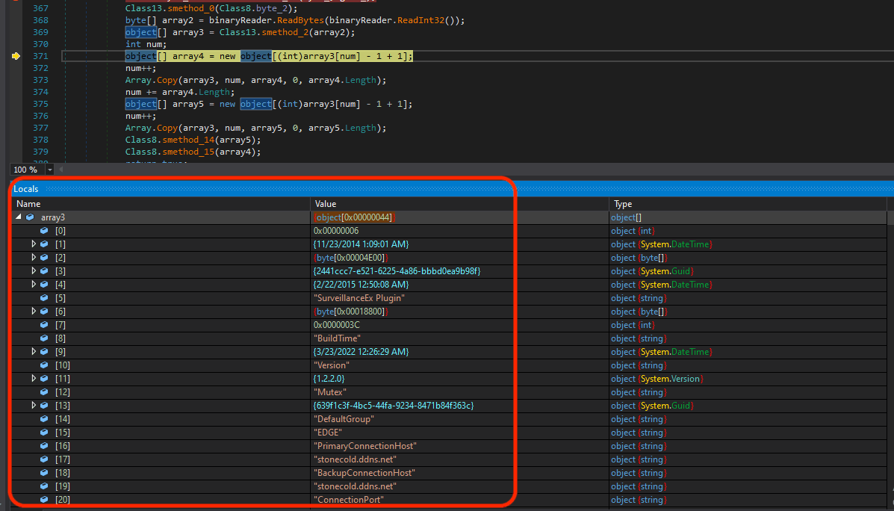Click the cube icon for element [17]
This screenshot has width=894, height=511.
click(44, 459)
